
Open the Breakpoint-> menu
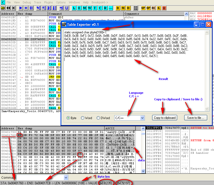pos(100,2)
